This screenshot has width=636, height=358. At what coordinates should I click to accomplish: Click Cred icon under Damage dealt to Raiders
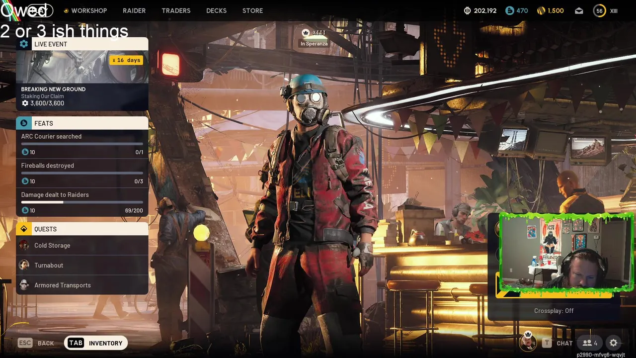tap(25, 210)
